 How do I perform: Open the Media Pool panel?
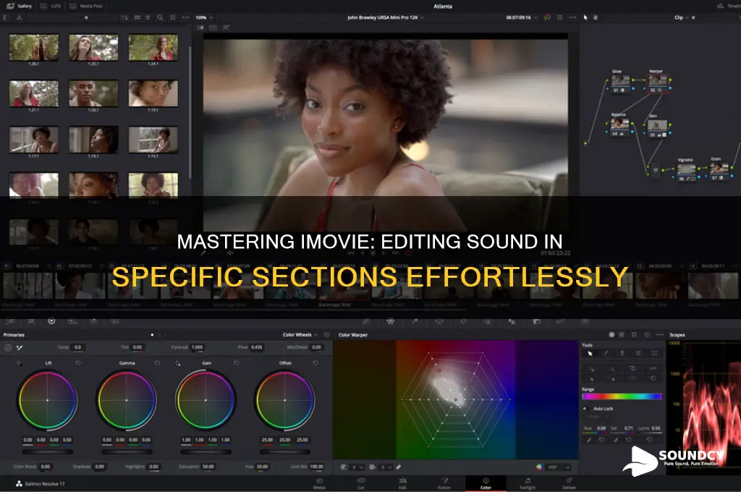tap(86, 6)
